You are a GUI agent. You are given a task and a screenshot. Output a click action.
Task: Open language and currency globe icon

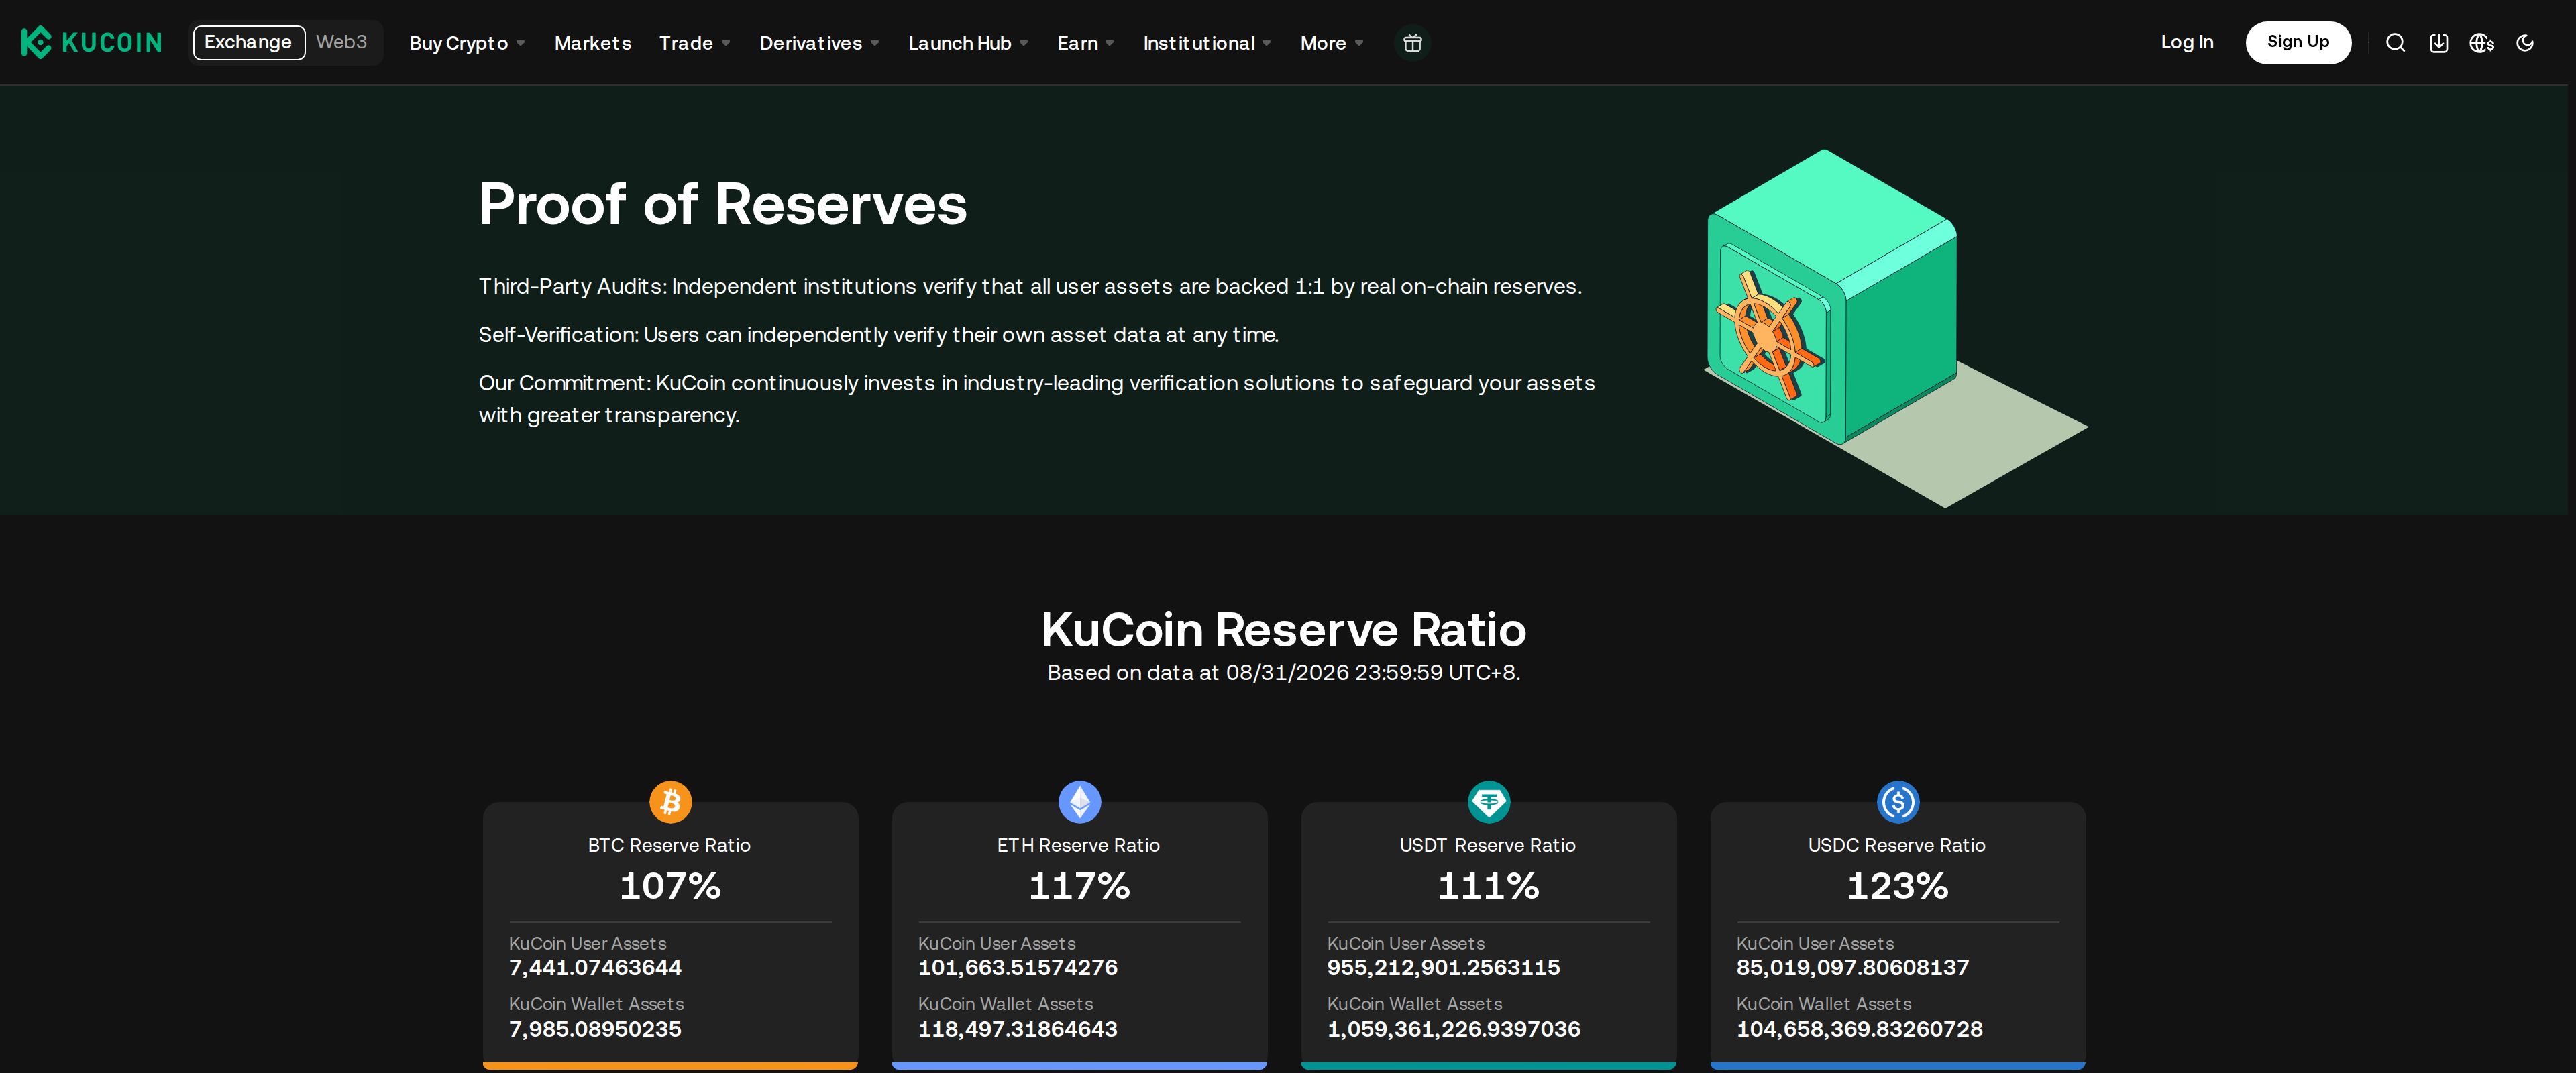pyautogui.click(x=2482, y=43)
